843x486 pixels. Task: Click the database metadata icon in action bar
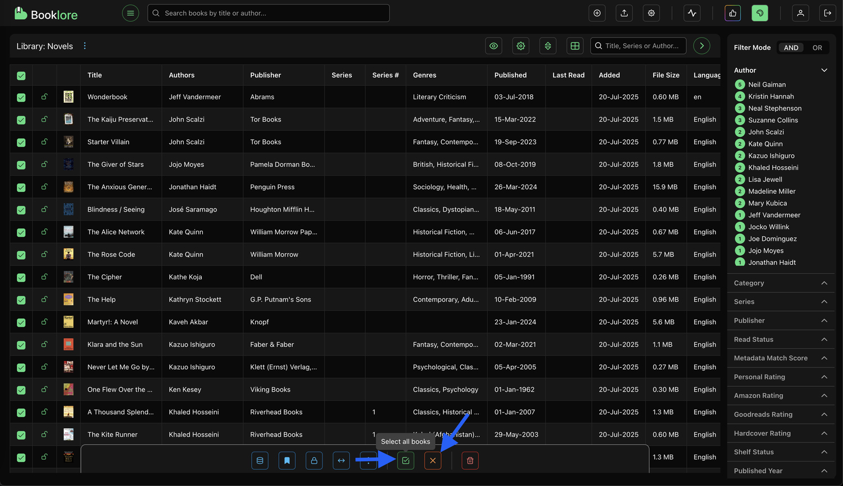click(260, 460)
